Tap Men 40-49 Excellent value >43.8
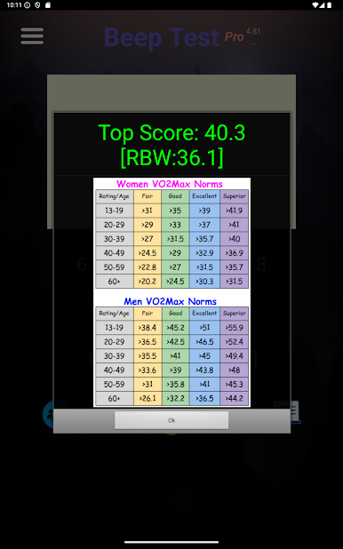This screenshot has height=549, width=343. [x=204, y=370]
